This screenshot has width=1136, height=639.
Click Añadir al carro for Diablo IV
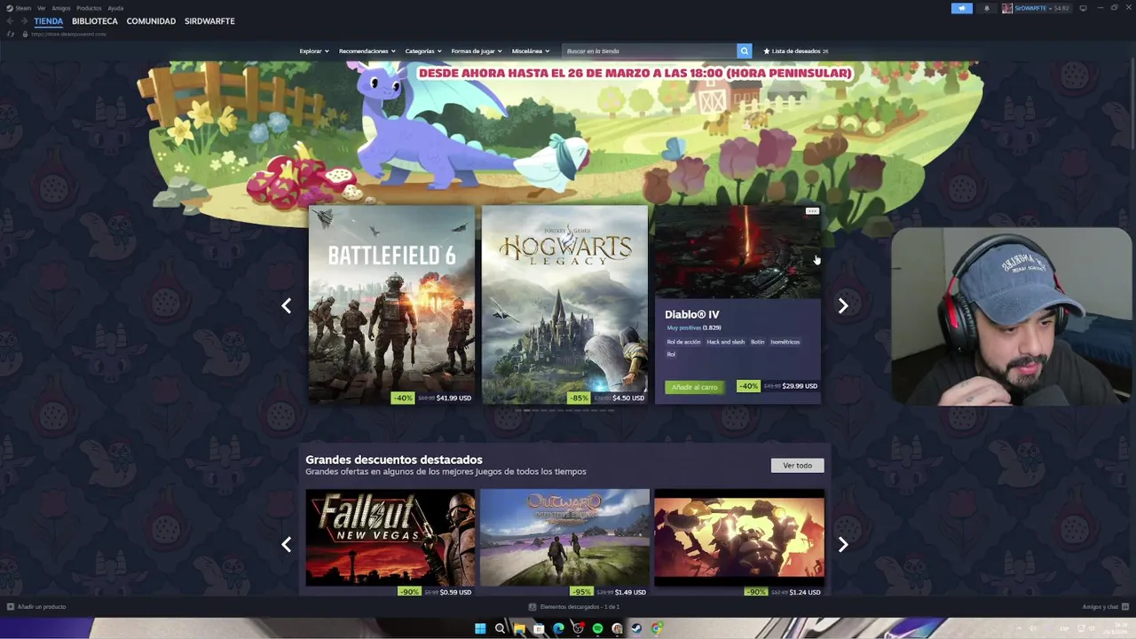click(695, 387)
